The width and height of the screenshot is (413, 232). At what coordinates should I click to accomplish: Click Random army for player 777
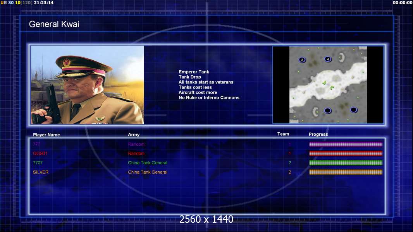click(136, 144)
